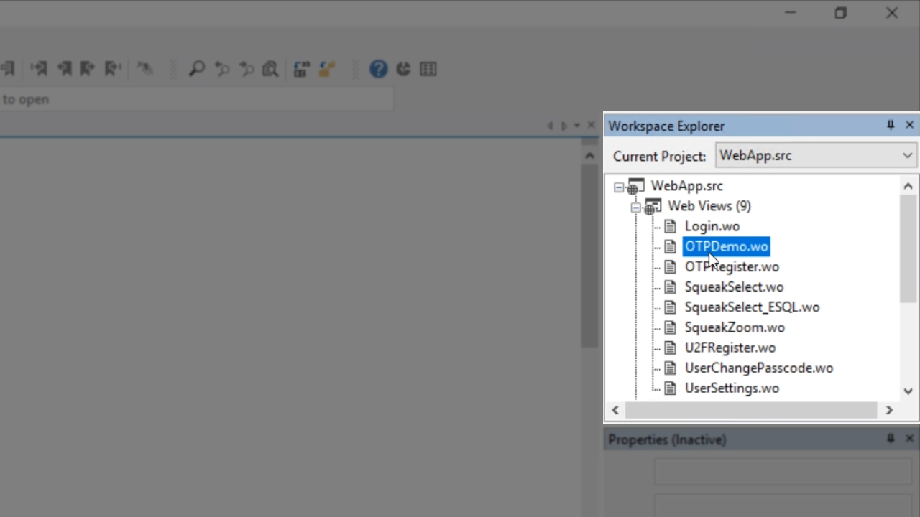Open the Current Project dropdown

(x=907, y=155)
